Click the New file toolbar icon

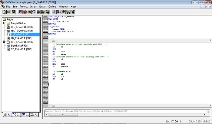4,12
